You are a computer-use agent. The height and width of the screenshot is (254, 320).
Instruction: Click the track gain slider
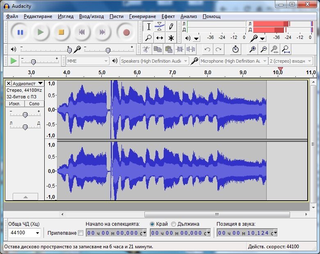pyautogui.click(x=25, y=114)
